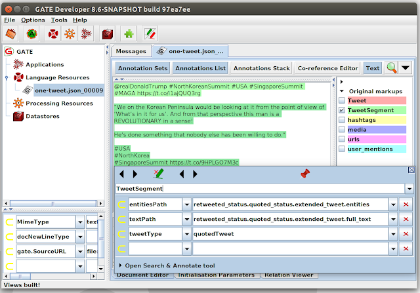Uncheck the TweetSegment annotation checkbox
Image resolution: width=420 pixels, height=293 pixels.
click(x=342, y=110)
